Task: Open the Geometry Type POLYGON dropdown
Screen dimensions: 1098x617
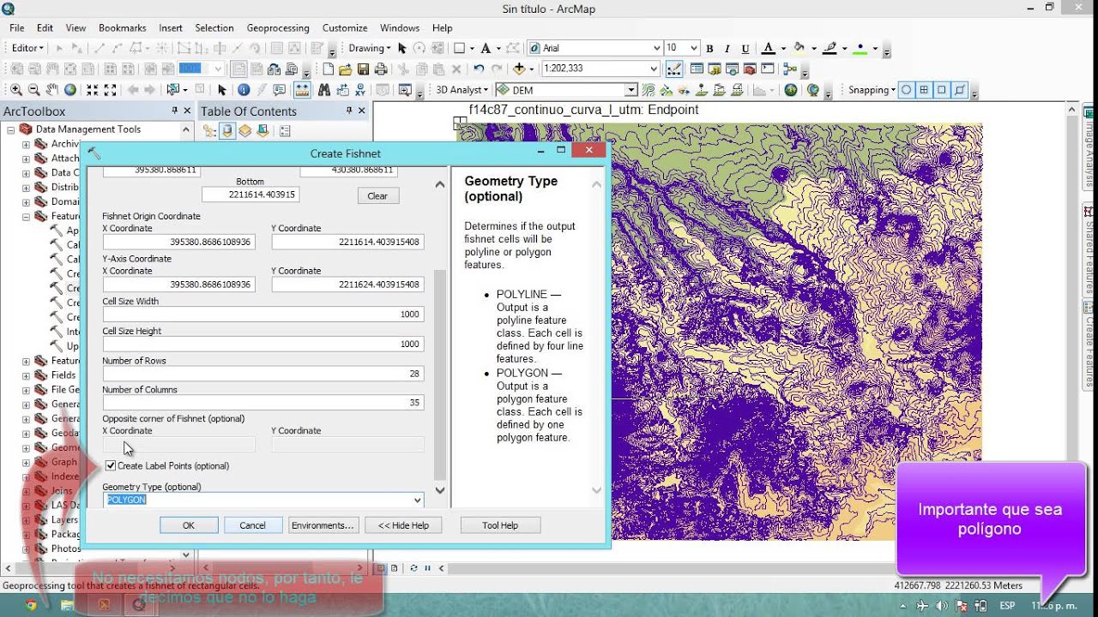Action: tap(417, 500)
